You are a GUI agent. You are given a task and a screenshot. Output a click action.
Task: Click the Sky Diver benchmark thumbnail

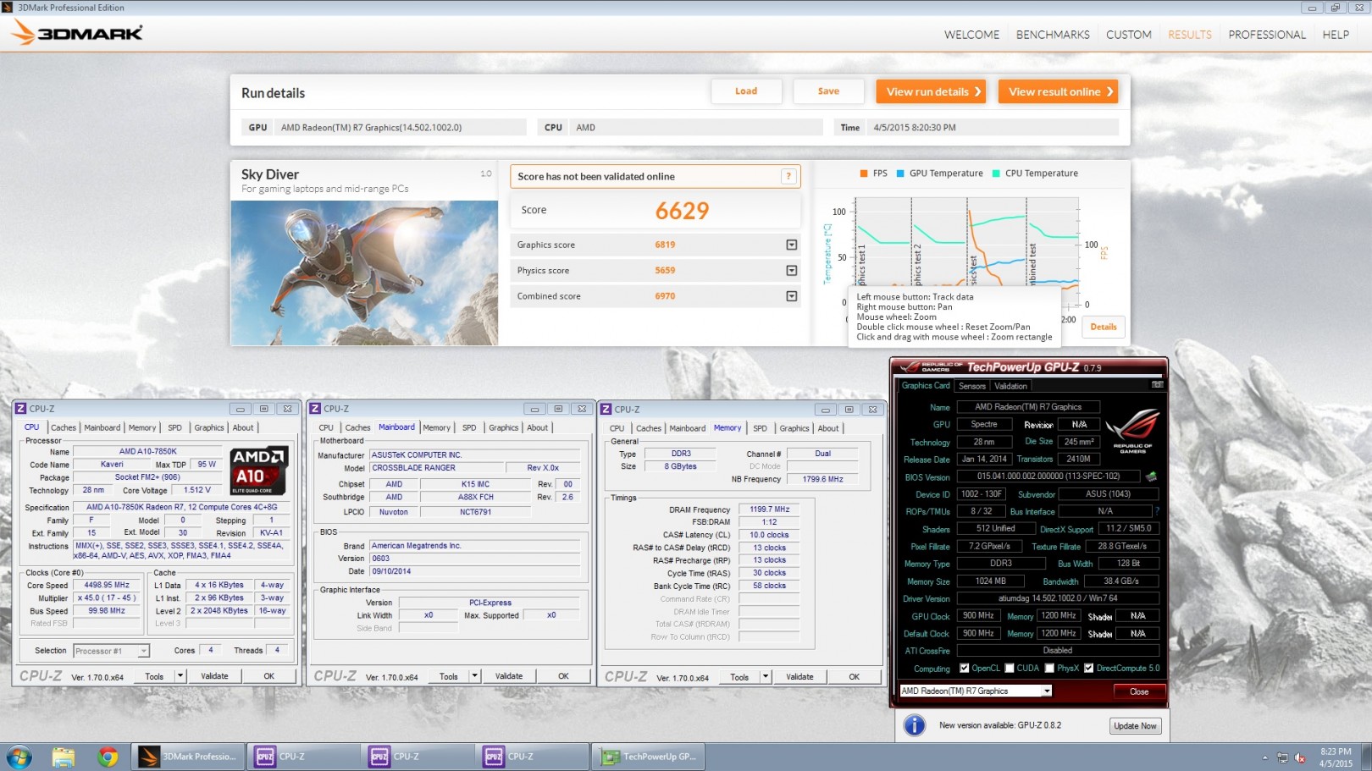tap(364, 273)
